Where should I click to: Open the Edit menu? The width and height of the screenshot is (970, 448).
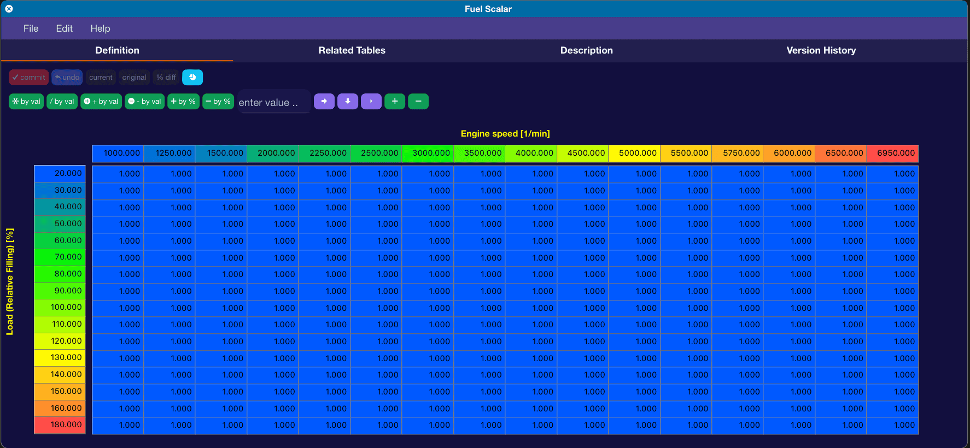[x=64, y=28]
